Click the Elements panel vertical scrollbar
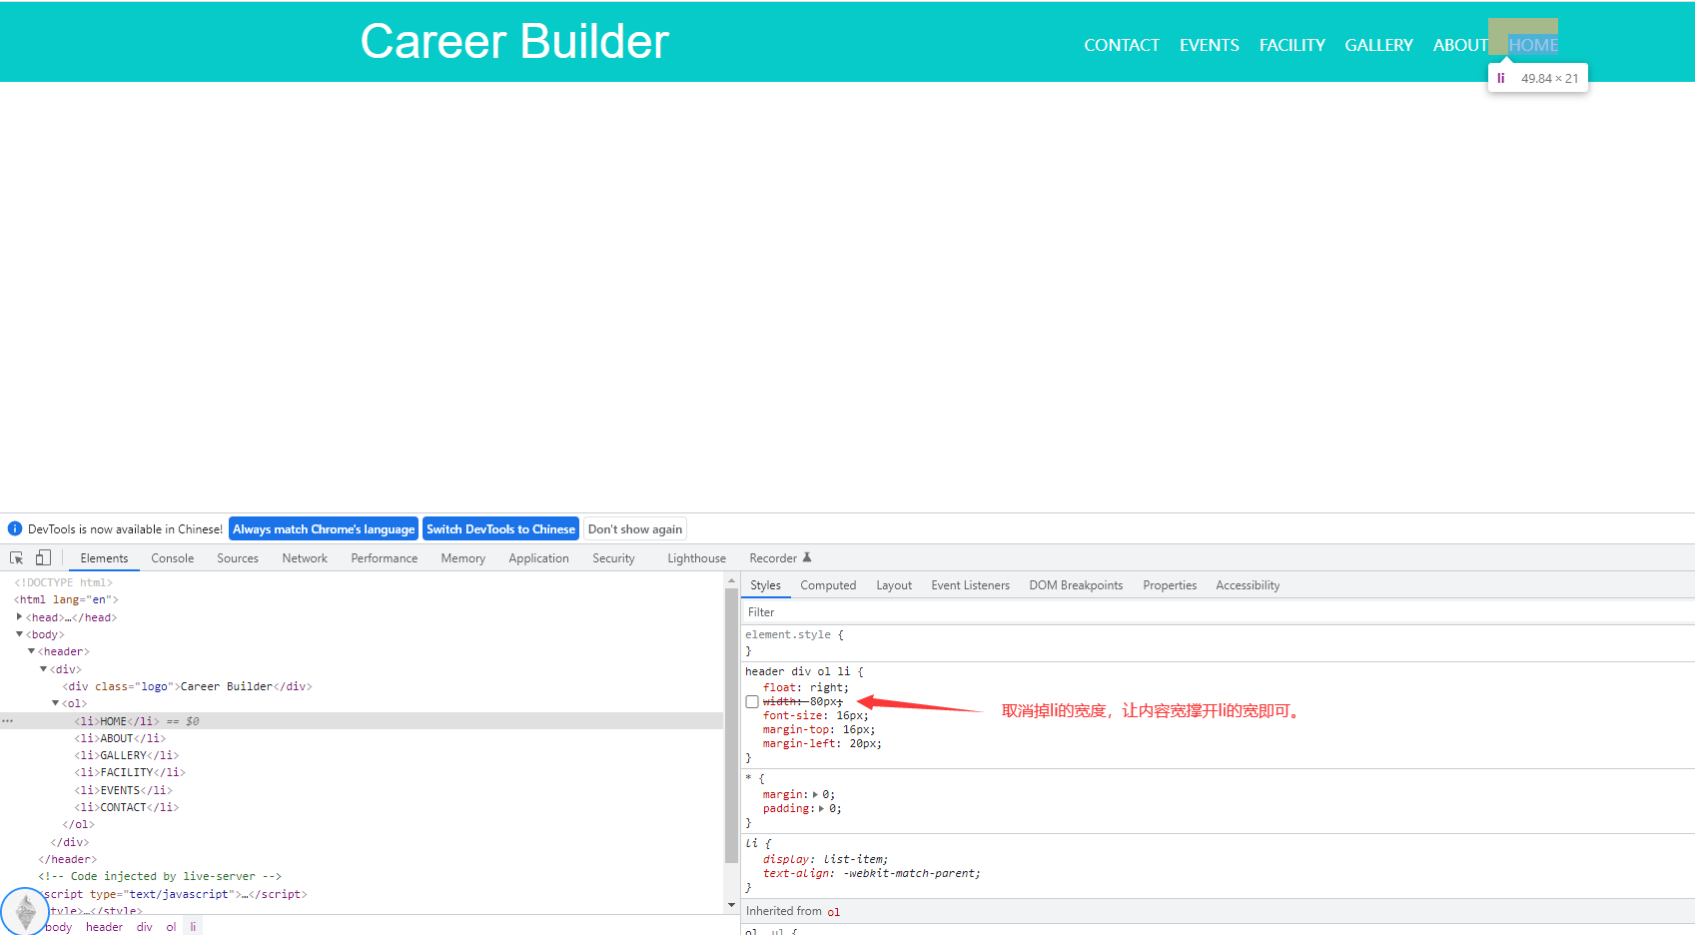Viewport: 1695px width, 935px height. 731,724
